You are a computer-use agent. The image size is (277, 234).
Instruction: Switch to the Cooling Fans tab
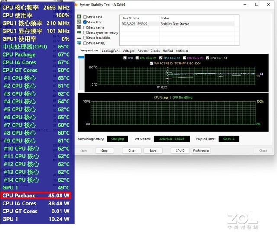click(110, 51)
